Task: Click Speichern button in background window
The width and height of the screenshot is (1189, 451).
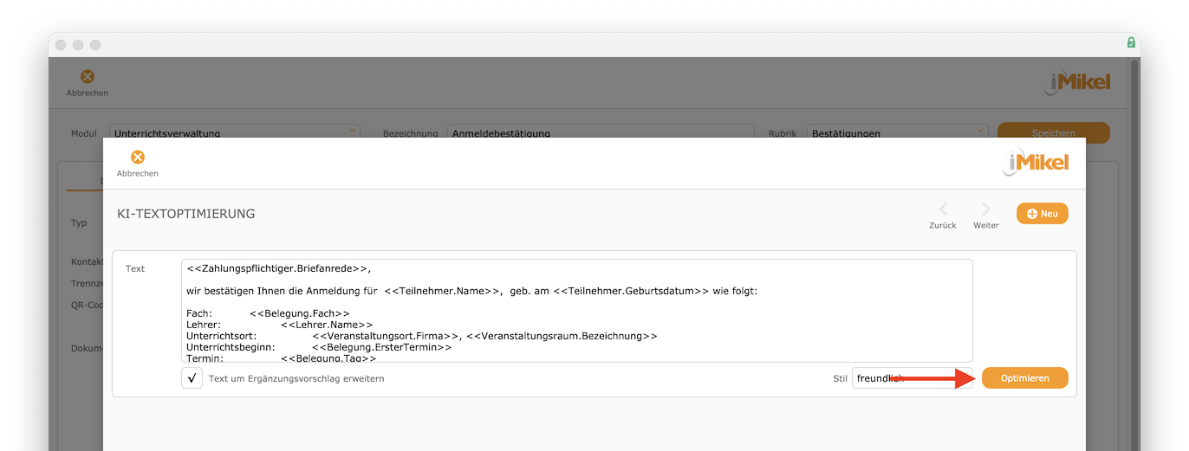Action: coord(1053,132)
